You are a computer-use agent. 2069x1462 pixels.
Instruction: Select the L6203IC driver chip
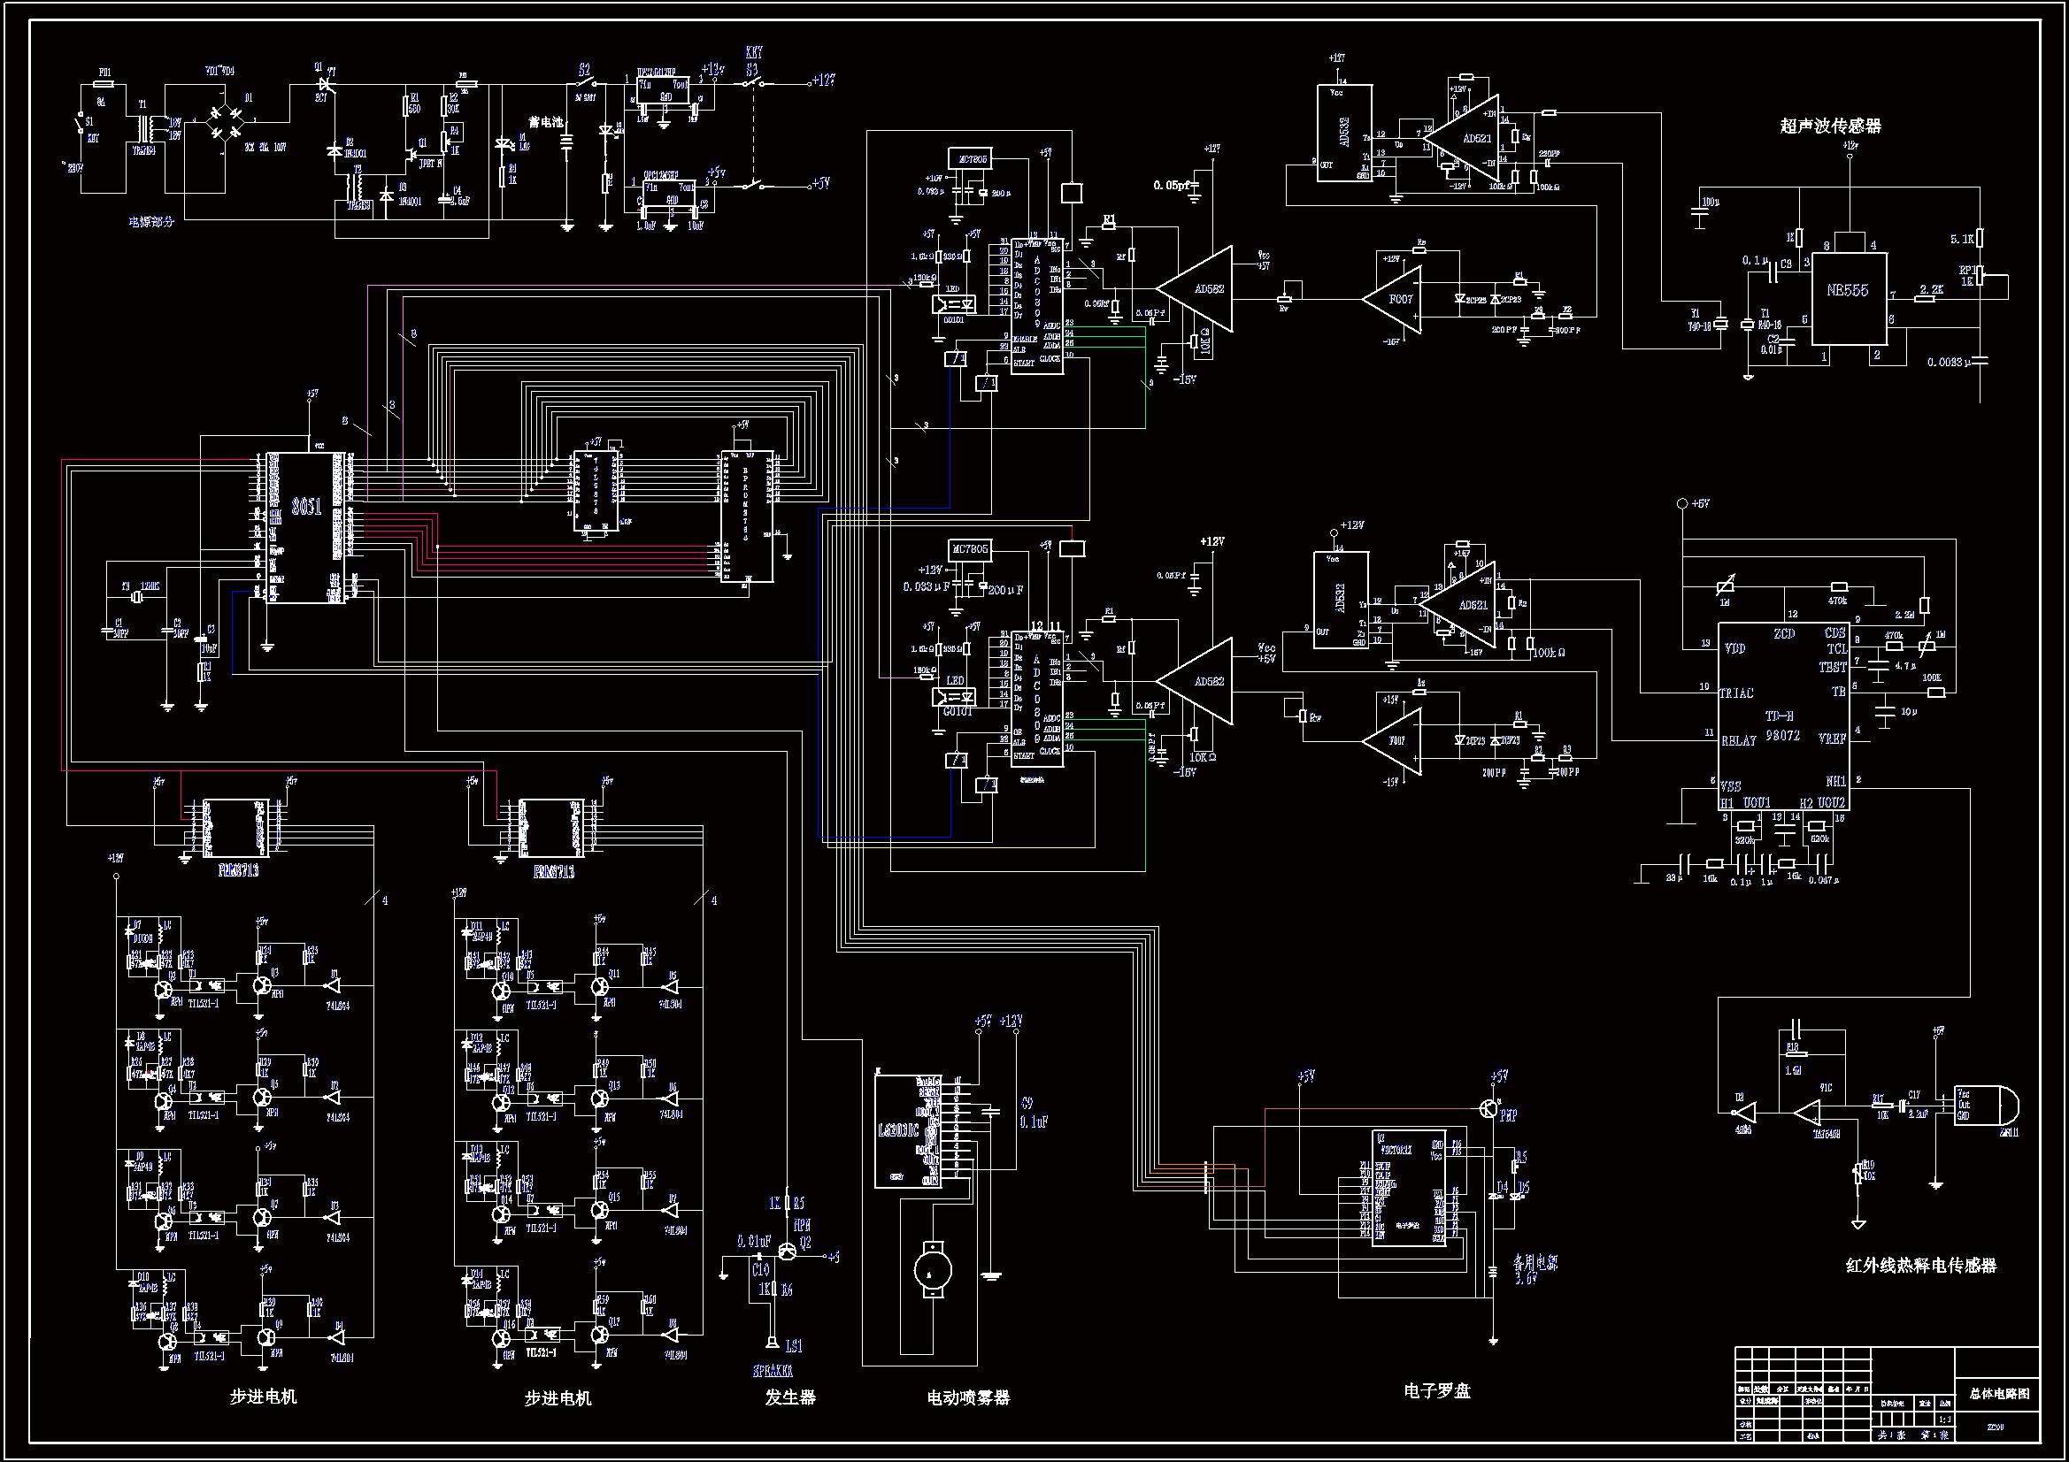(x=907, y=1131)
